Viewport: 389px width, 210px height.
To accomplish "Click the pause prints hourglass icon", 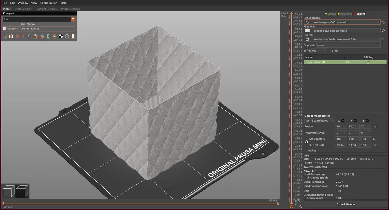I will coord(48,36).
